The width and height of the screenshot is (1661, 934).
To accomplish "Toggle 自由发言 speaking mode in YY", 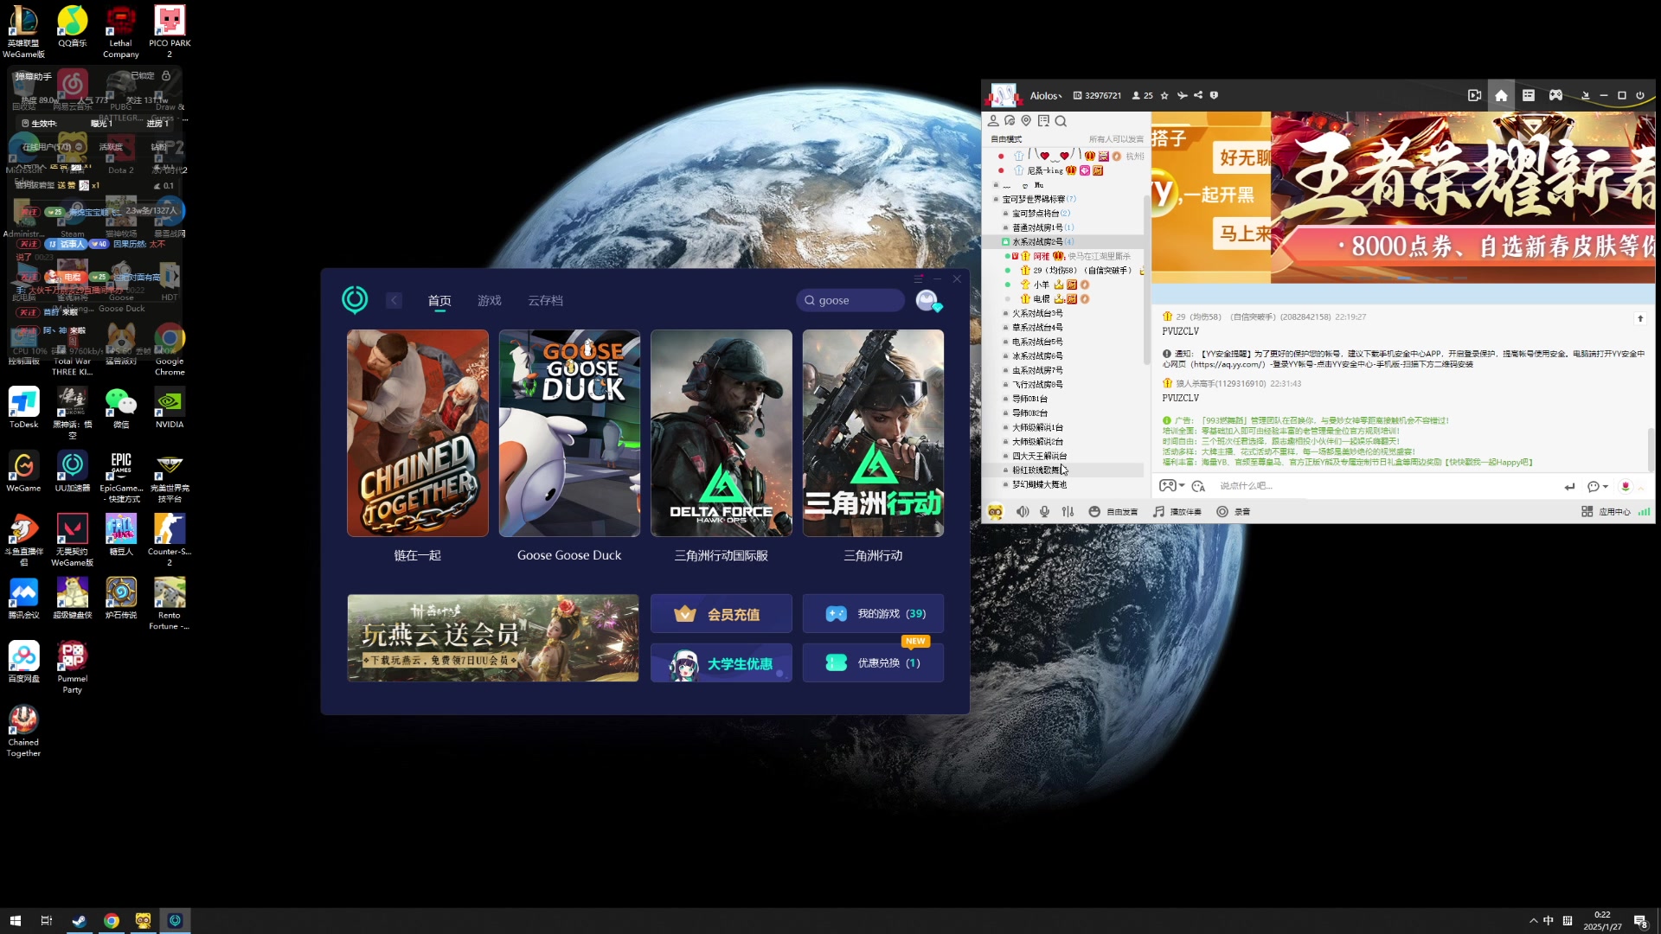I will tap(1113, 511).
